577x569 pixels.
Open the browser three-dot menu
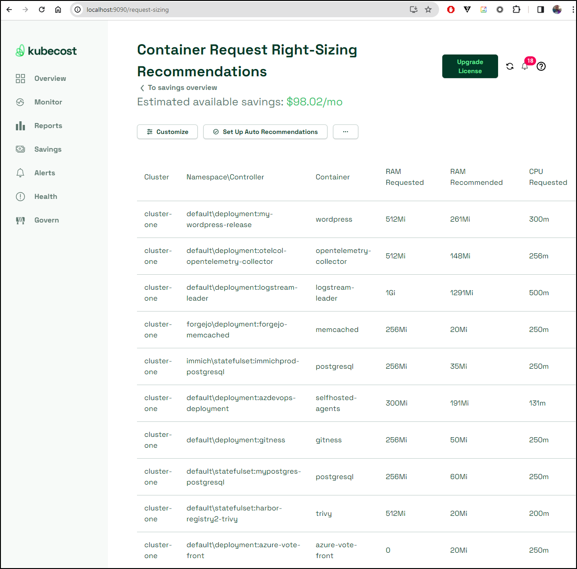click(x=573, y=10)
